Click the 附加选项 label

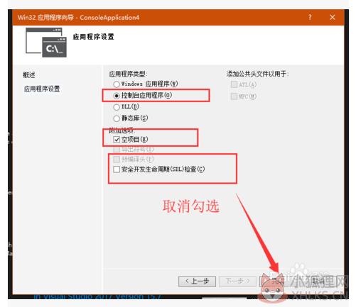click(122, 130)
